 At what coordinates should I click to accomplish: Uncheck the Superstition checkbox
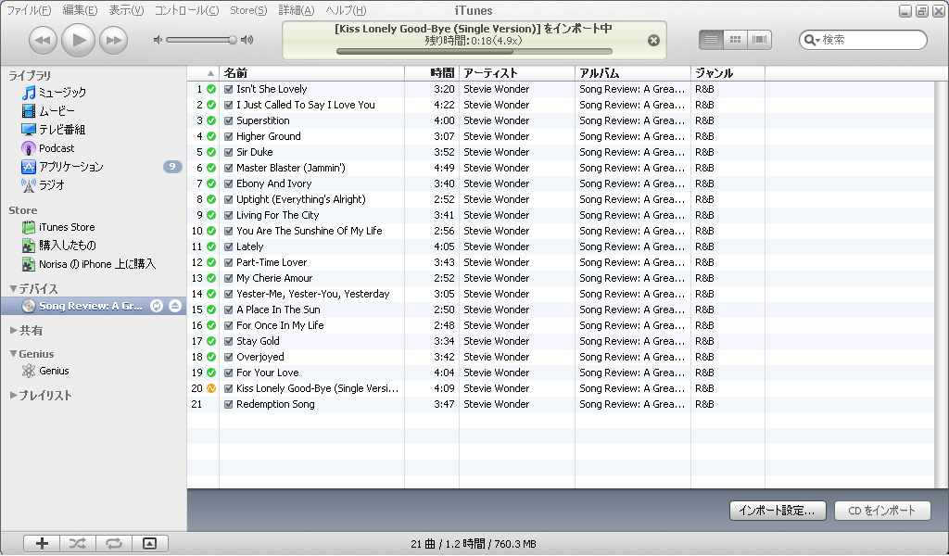[x=229, y=120]
